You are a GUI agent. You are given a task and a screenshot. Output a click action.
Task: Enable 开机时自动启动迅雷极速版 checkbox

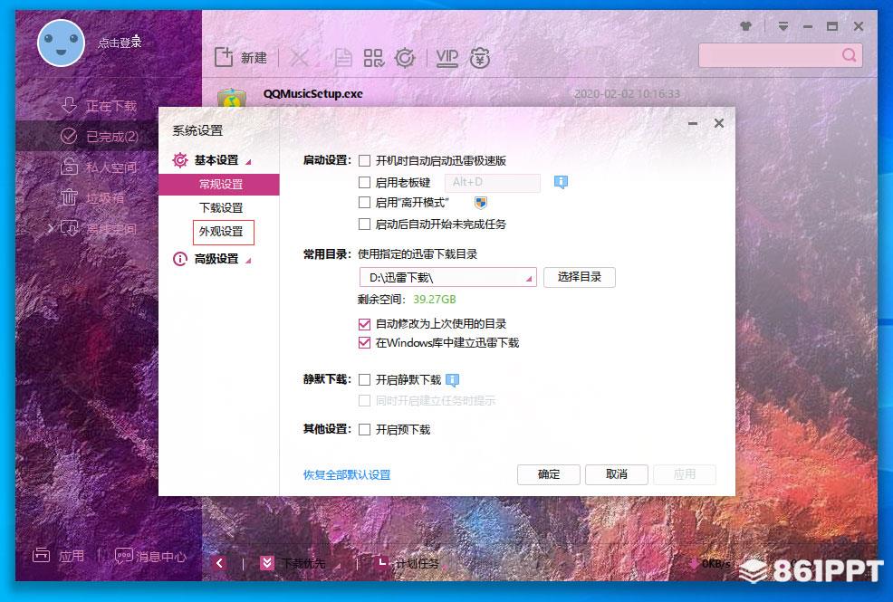click(x=365, y=161)
